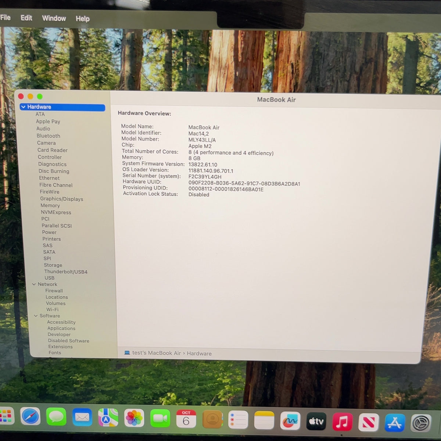This screenshot has width=441, height=441.
Task: Open the File menu
Action: 5,18
